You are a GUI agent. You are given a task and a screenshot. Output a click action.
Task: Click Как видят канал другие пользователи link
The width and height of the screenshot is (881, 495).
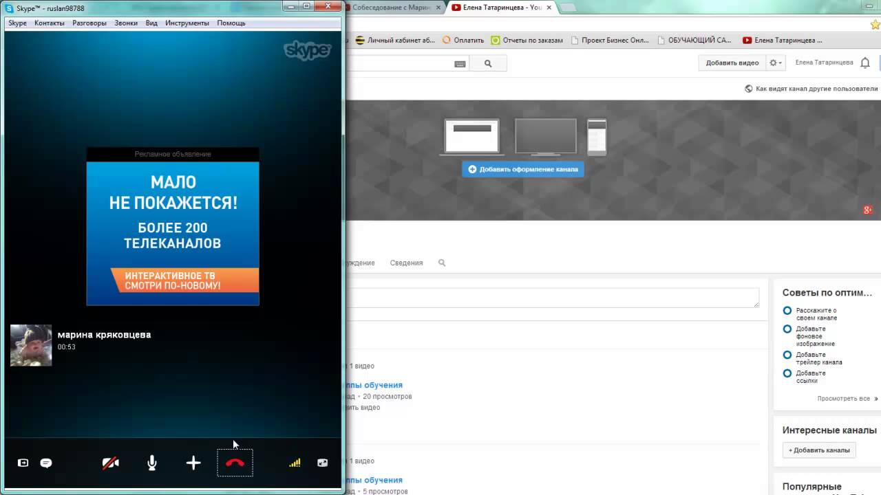[811, 89]
